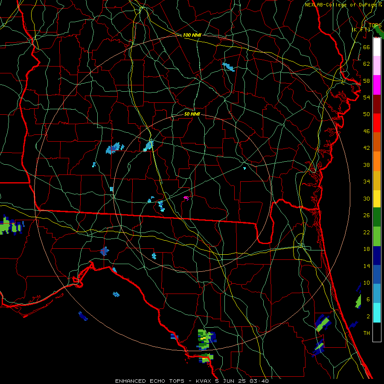Click the green-yellow storm cell above the title

point(207,340)
